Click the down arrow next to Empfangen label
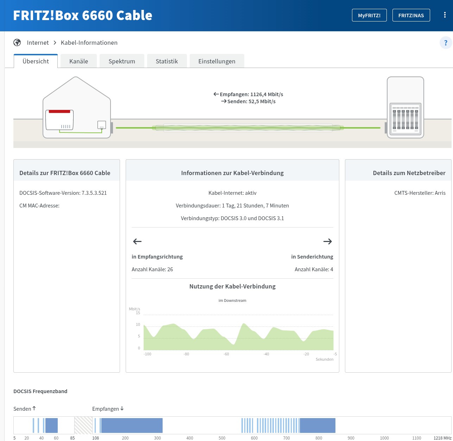 (122, 408)
